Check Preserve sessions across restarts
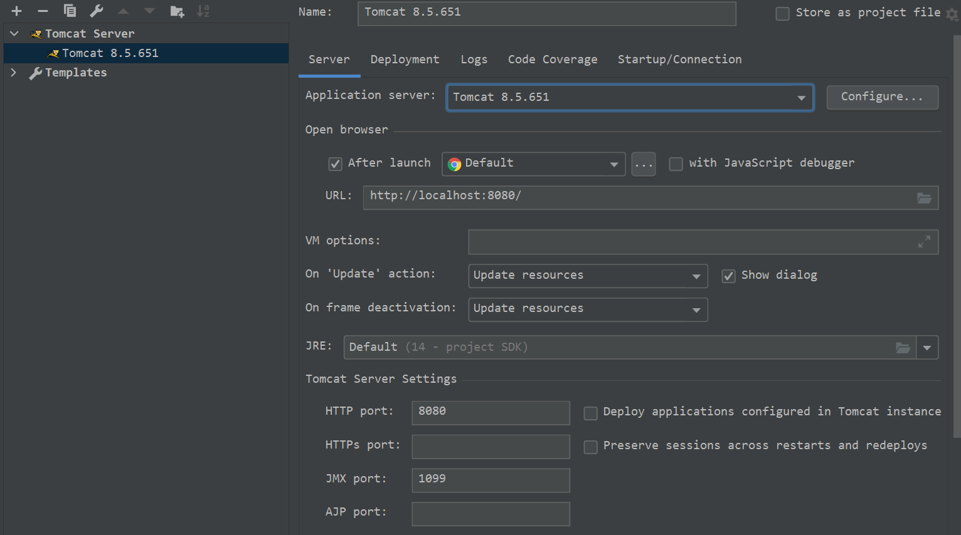961x535 pixels. [x=590, y=447]
